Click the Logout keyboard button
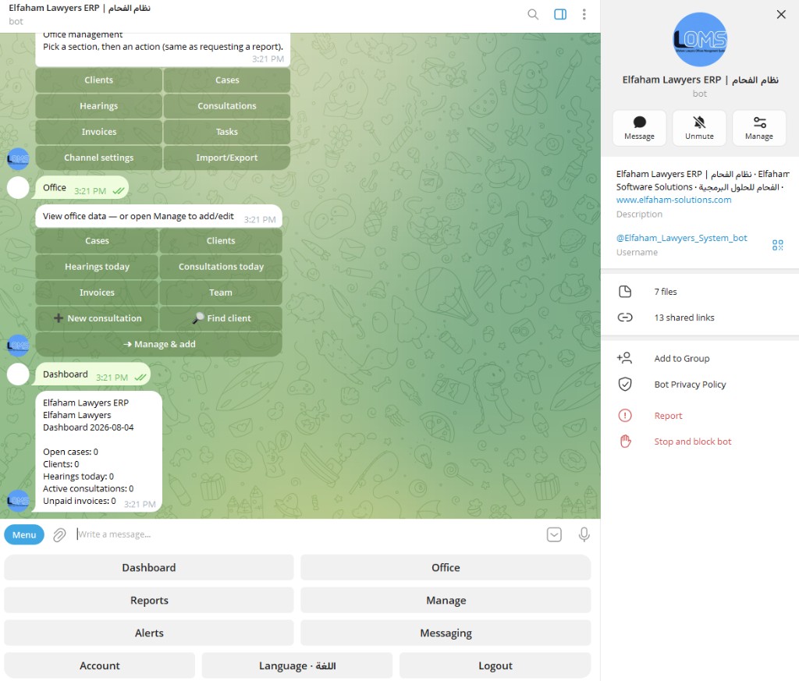Image resolution: width=799 pixels, height=681 pixels. (495, 665)
